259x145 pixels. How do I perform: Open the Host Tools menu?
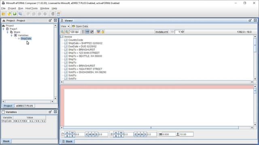pyautogui.click(x=32, y=8)
